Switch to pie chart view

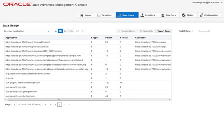[x=66, y=31]
